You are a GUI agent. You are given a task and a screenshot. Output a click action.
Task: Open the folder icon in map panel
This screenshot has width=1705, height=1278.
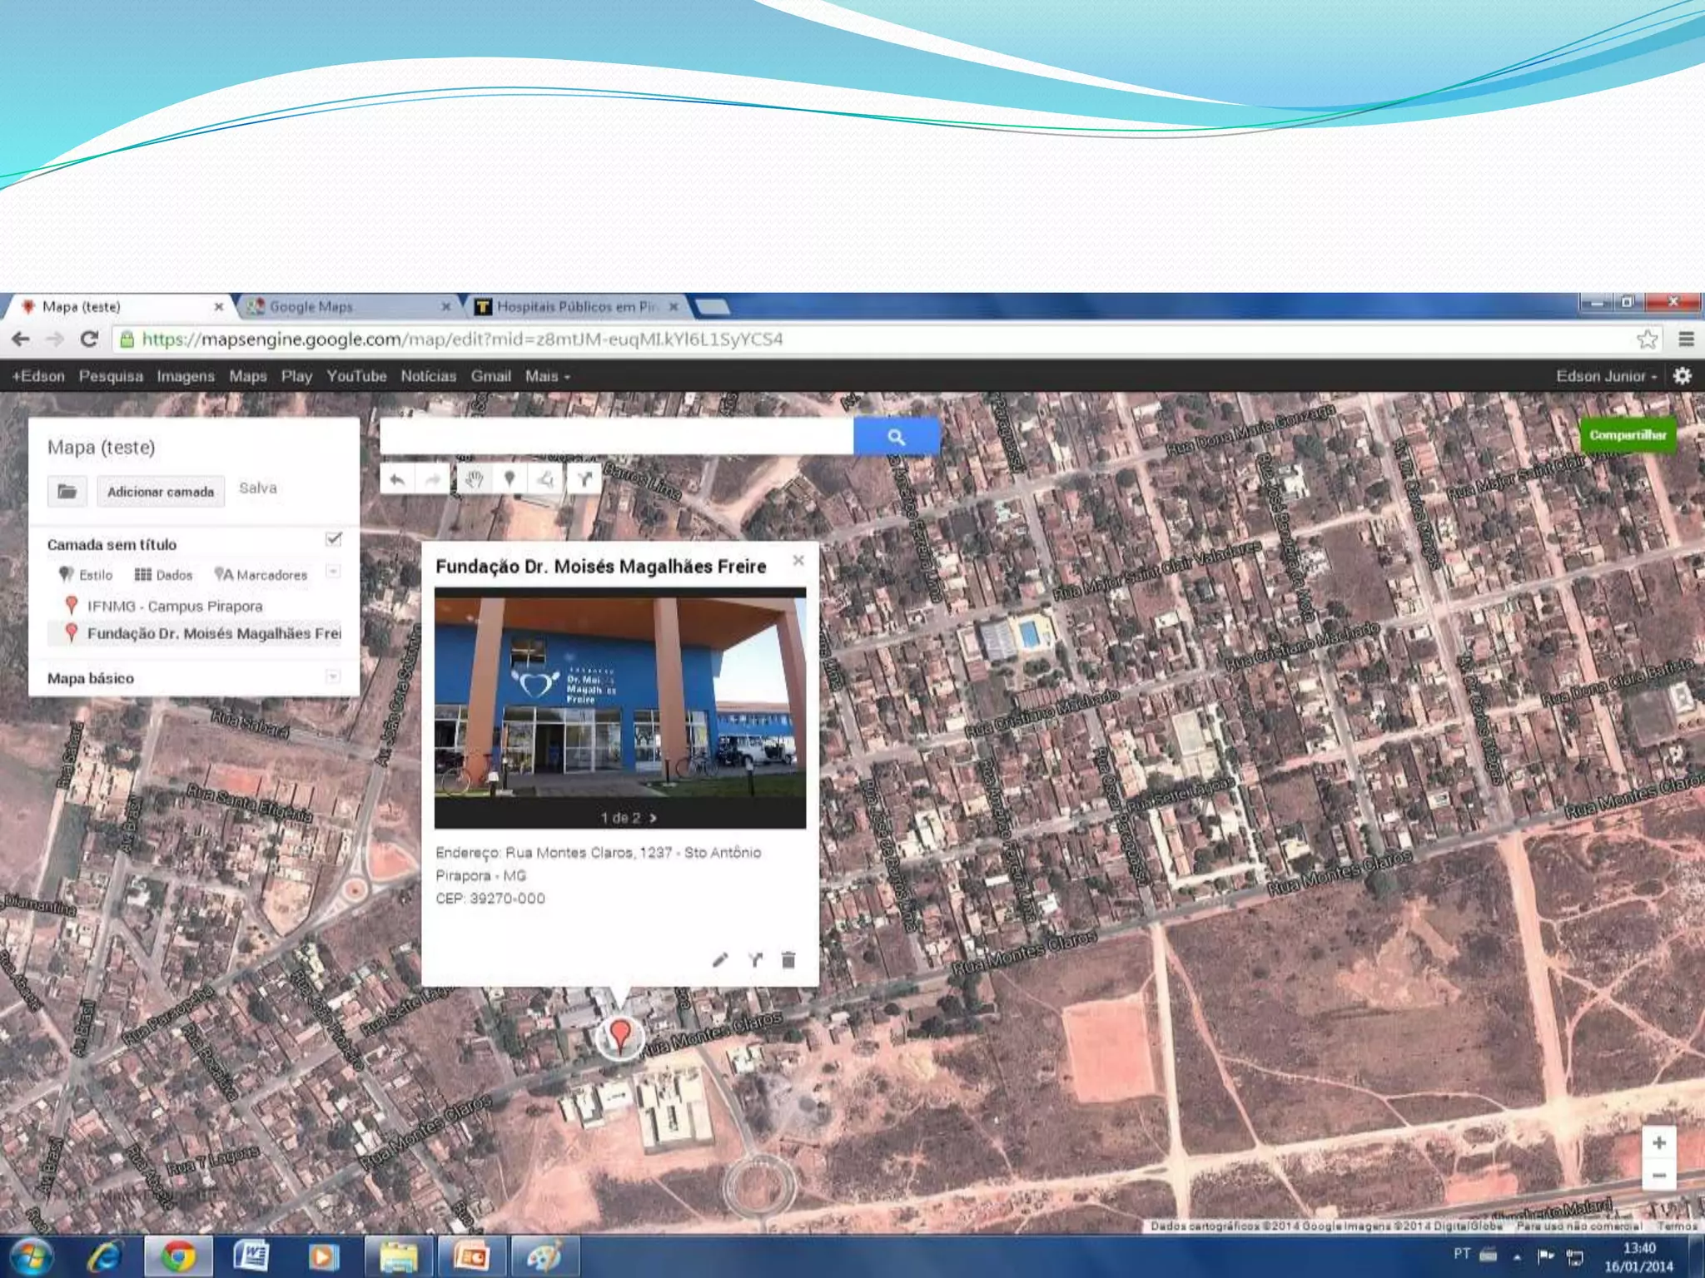click(67, 491)
